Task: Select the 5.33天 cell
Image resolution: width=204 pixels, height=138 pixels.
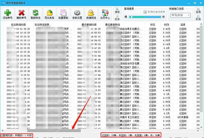Action: pos(166,121)
